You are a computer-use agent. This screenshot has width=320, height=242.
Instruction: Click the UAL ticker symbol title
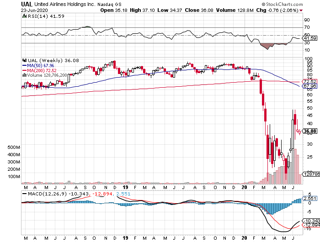click(27, 4)
